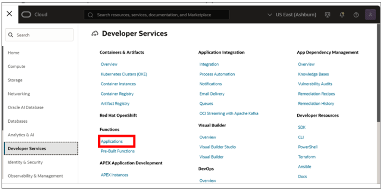Close the navigation menu with the X icon

coord(9,14)
